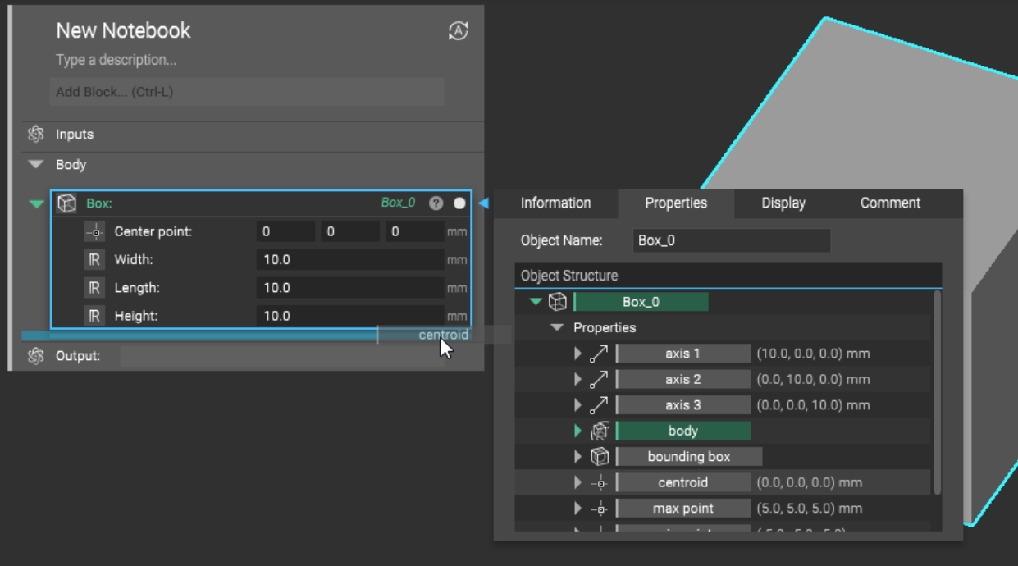This screenshot has width=1018, height=566.
Task: Click the axis 1 vector icon
Action: tap(600, 354)
